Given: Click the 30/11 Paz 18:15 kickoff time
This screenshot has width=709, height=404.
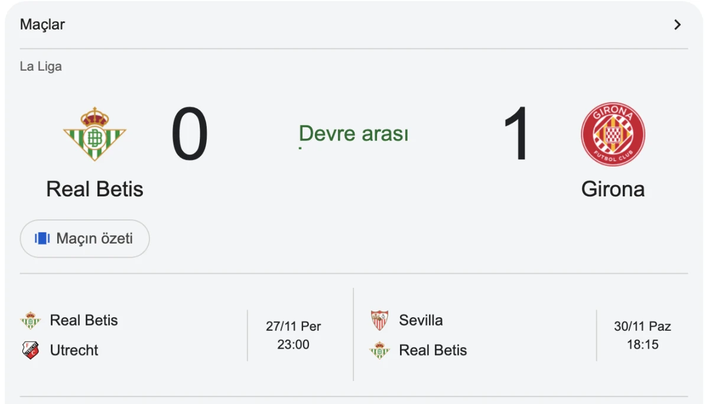Looking at the screenshot, I should (x=642, y=335).
